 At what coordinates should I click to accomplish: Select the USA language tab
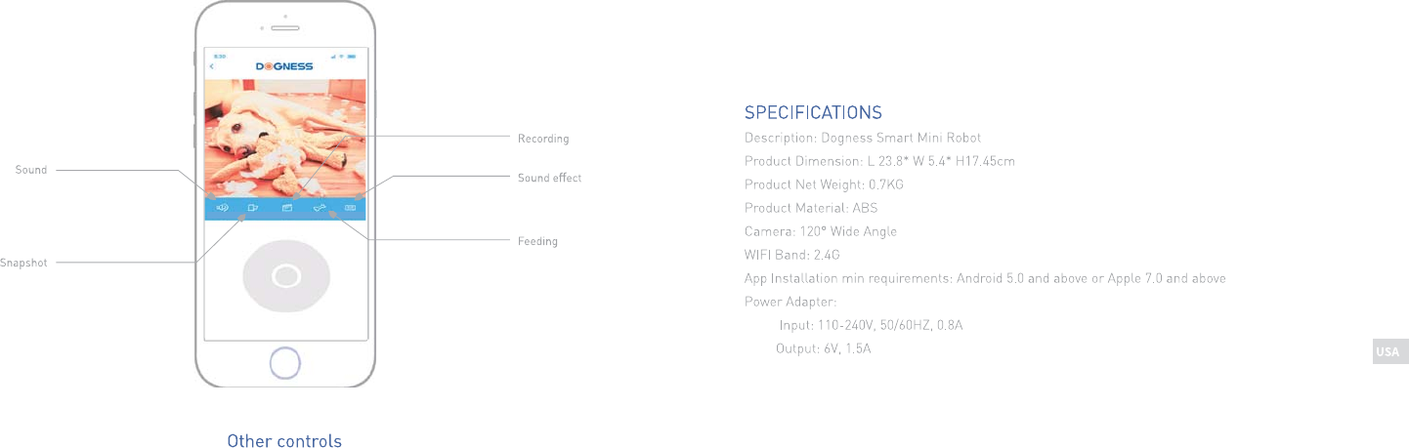pyautogui.click(x=1388, y=351)
